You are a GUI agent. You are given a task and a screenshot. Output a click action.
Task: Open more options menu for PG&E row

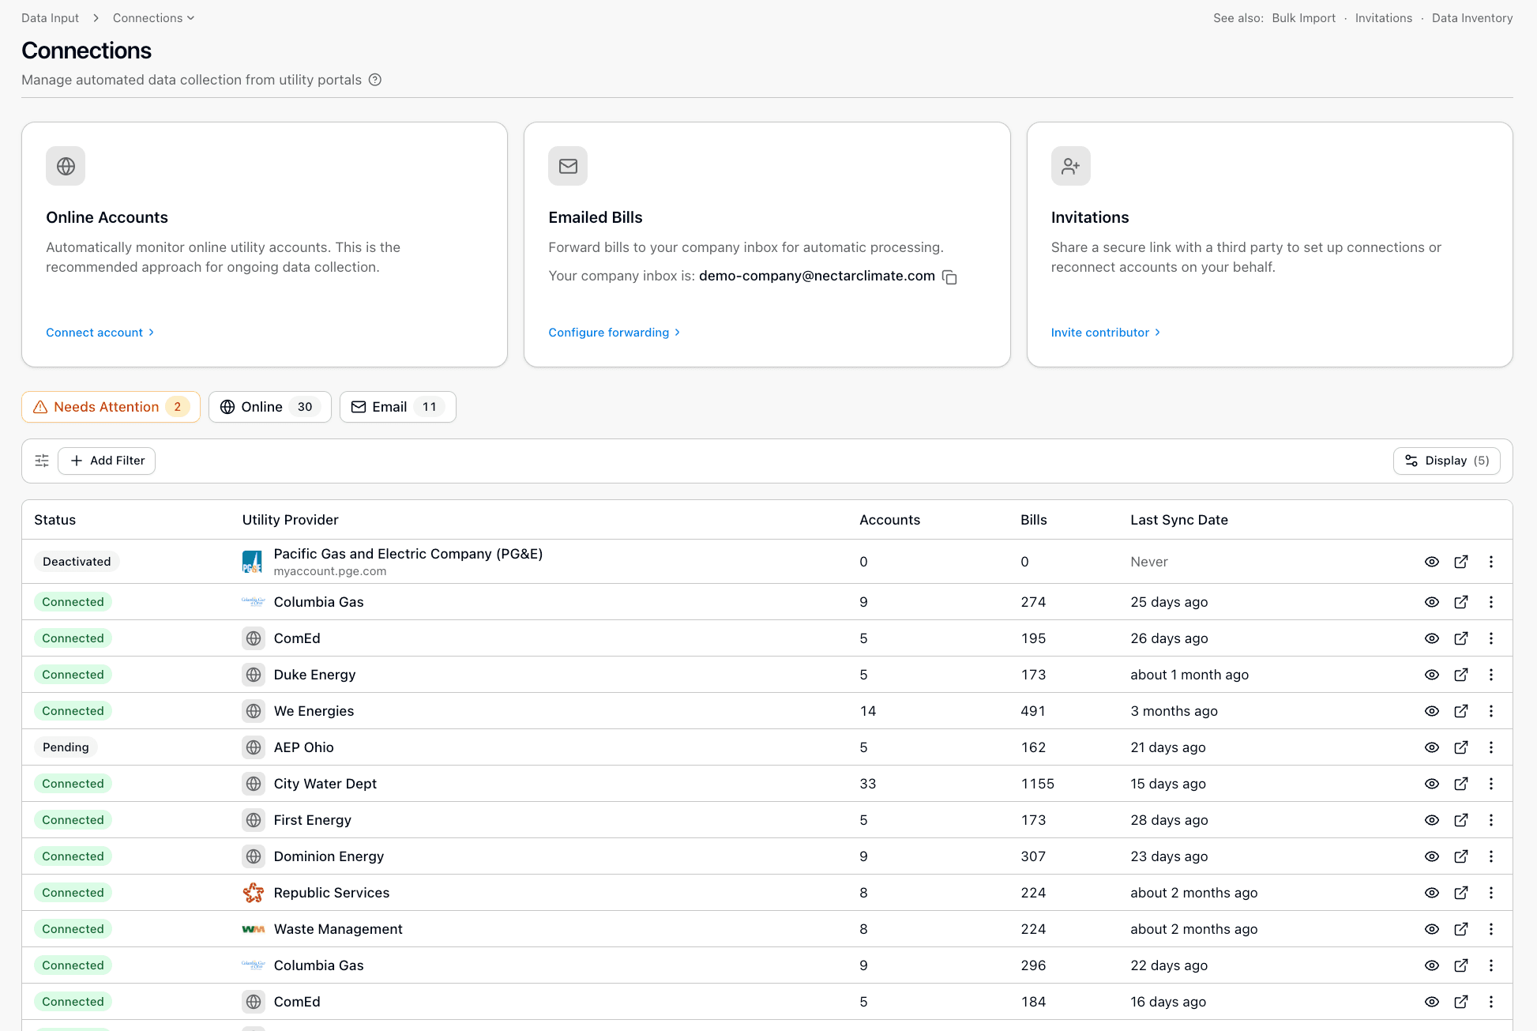[1491, 562]
